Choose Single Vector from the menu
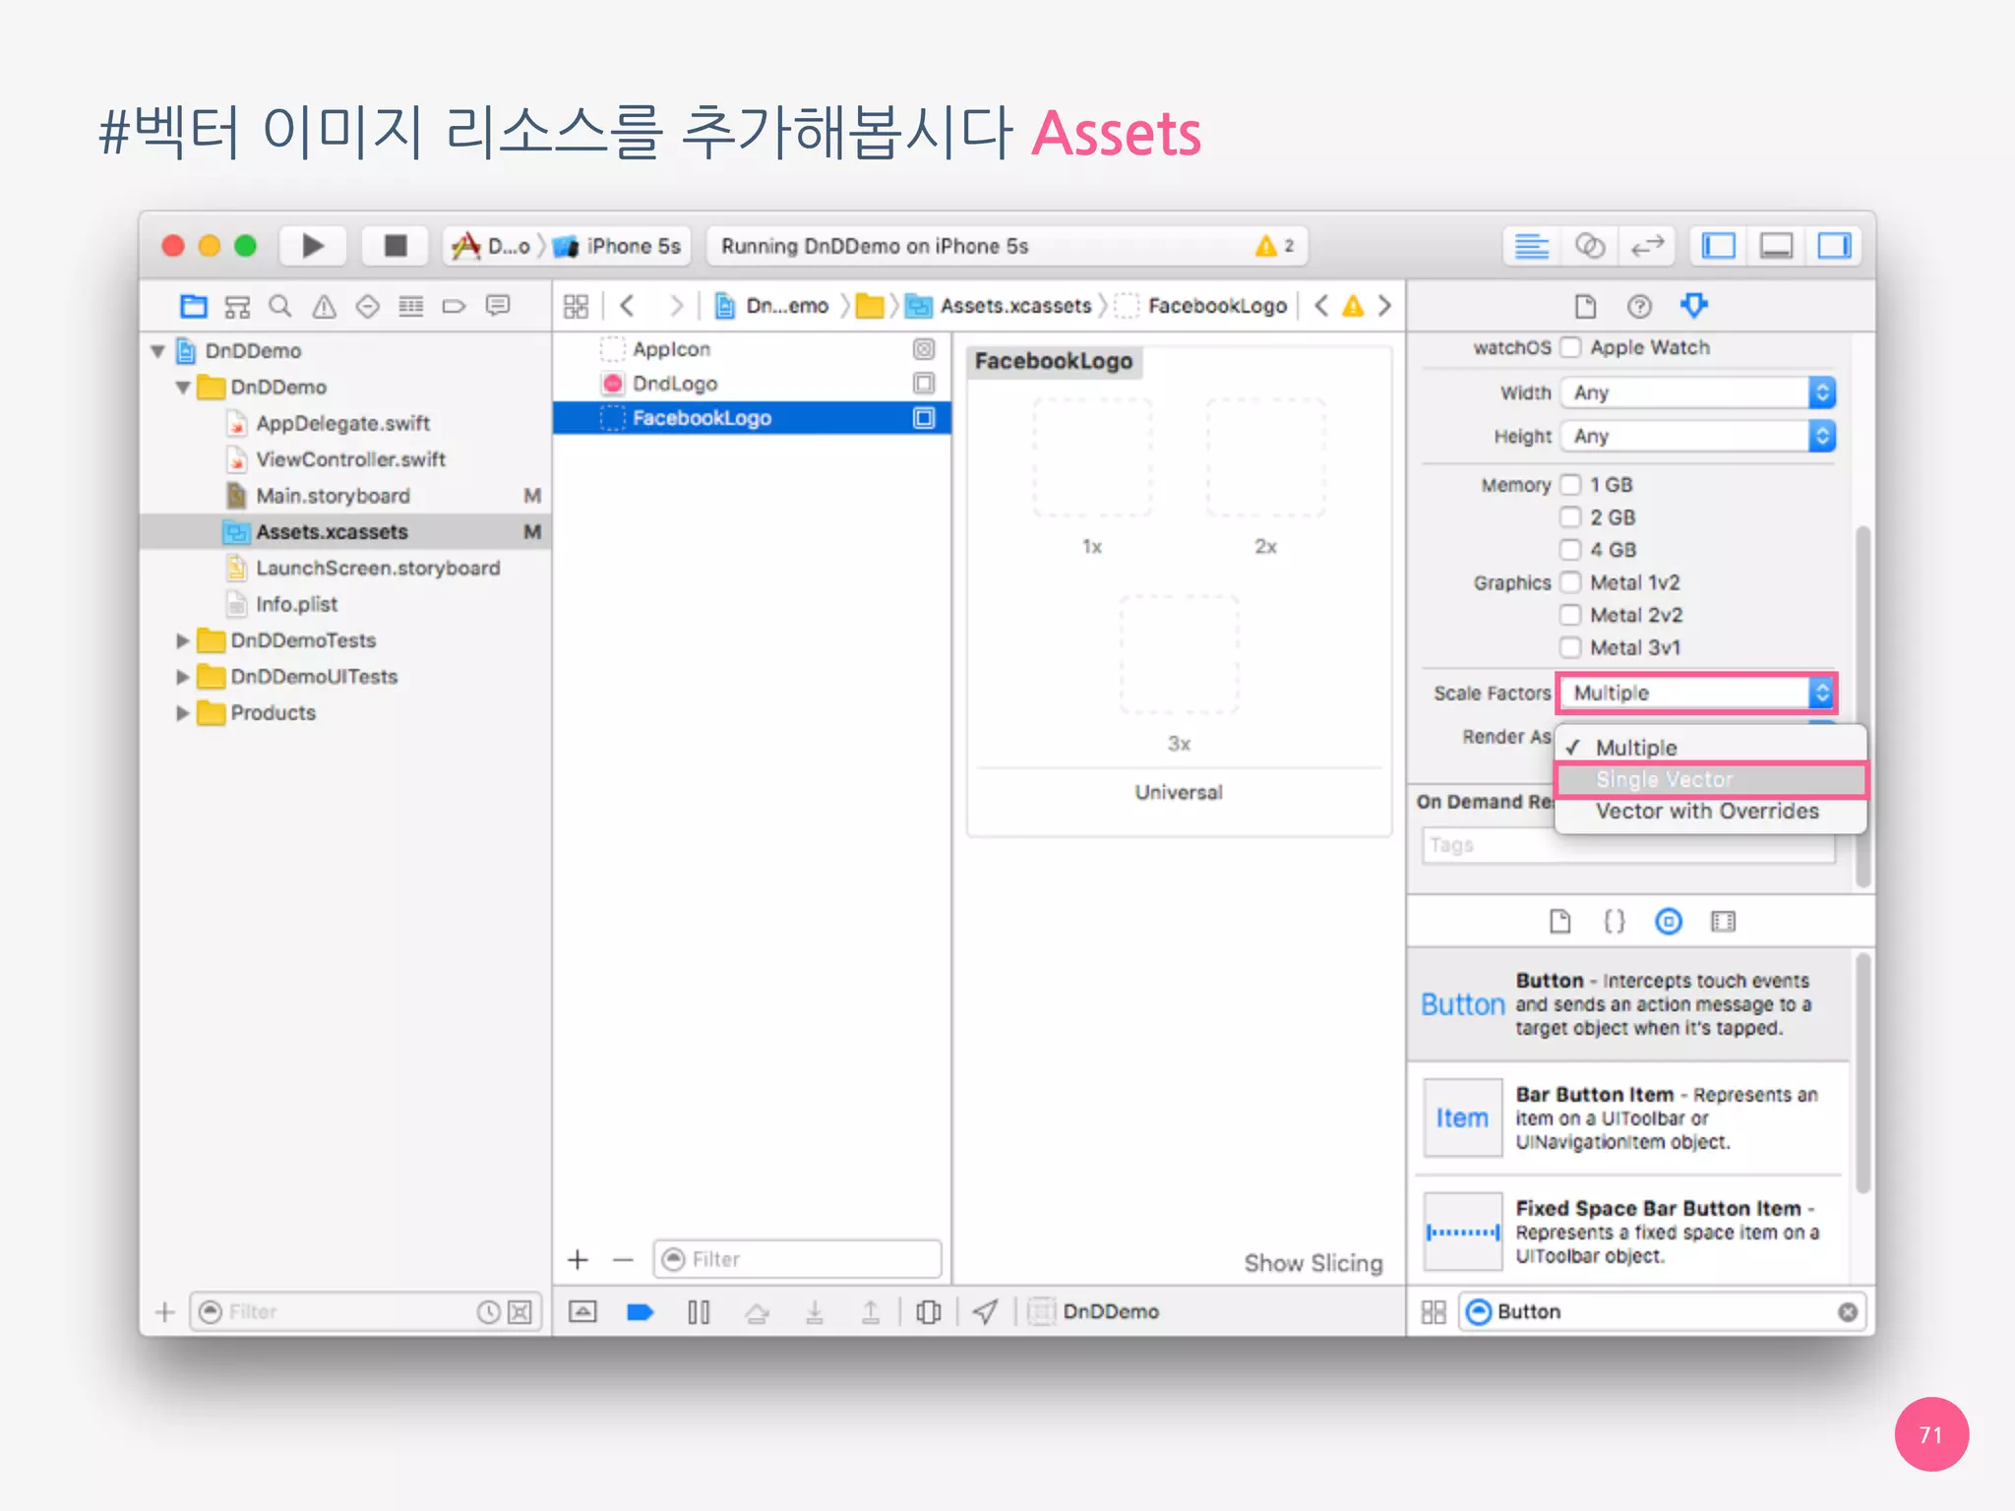2015x1511 pixels. pos(1711,779)
